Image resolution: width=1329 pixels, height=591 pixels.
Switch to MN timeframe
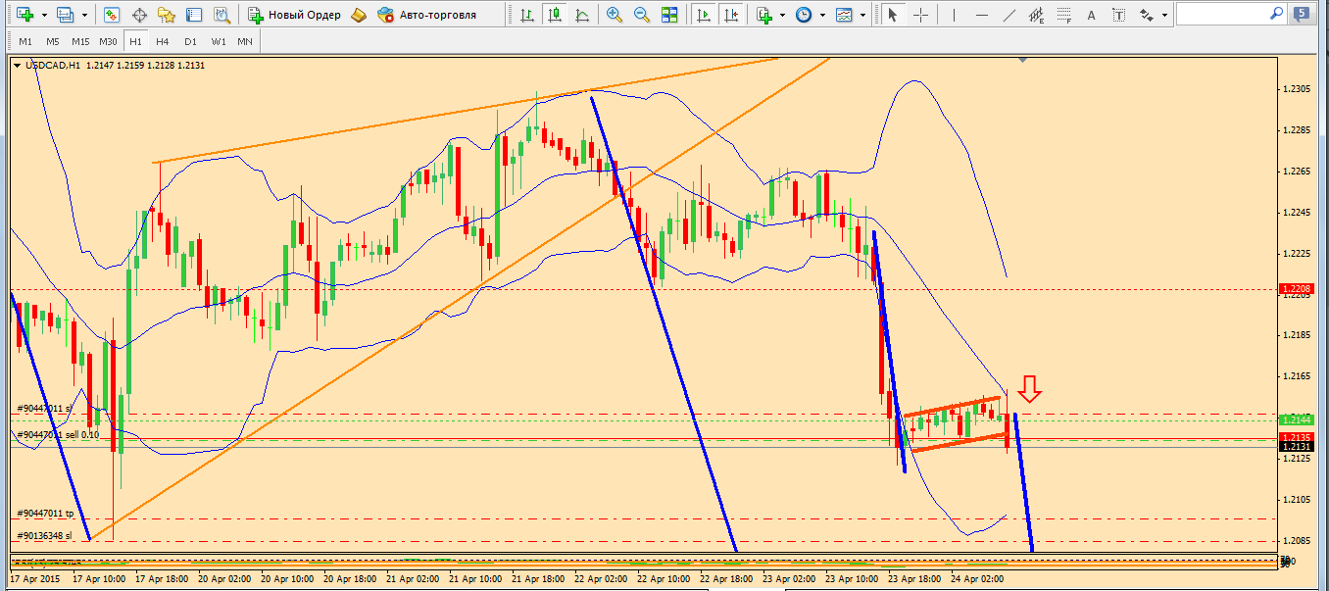(x=245, y=41)
